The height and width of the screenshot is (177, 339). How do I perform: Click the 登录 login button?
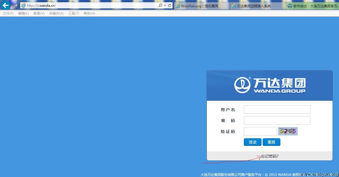[x=253, y=142]
